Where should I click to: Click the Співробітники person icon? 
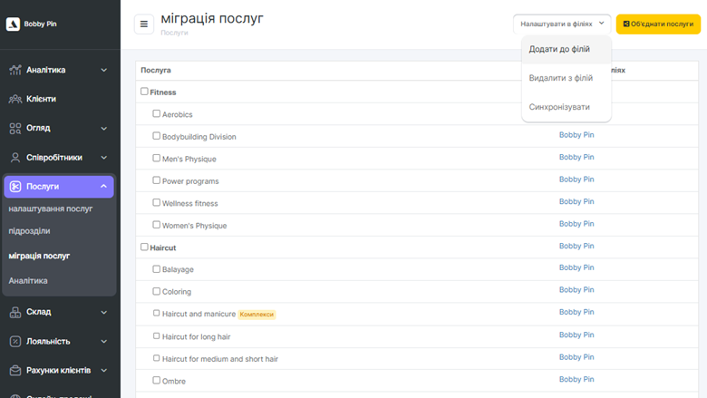point(15,158)
